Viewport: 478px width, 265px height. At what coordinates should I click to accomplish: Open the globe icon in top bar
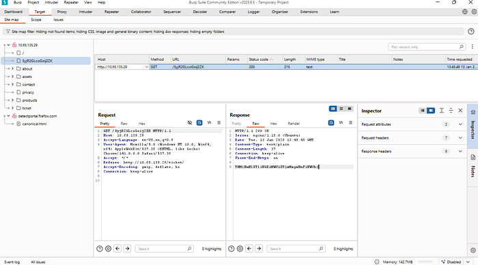(x=465, y=12)
